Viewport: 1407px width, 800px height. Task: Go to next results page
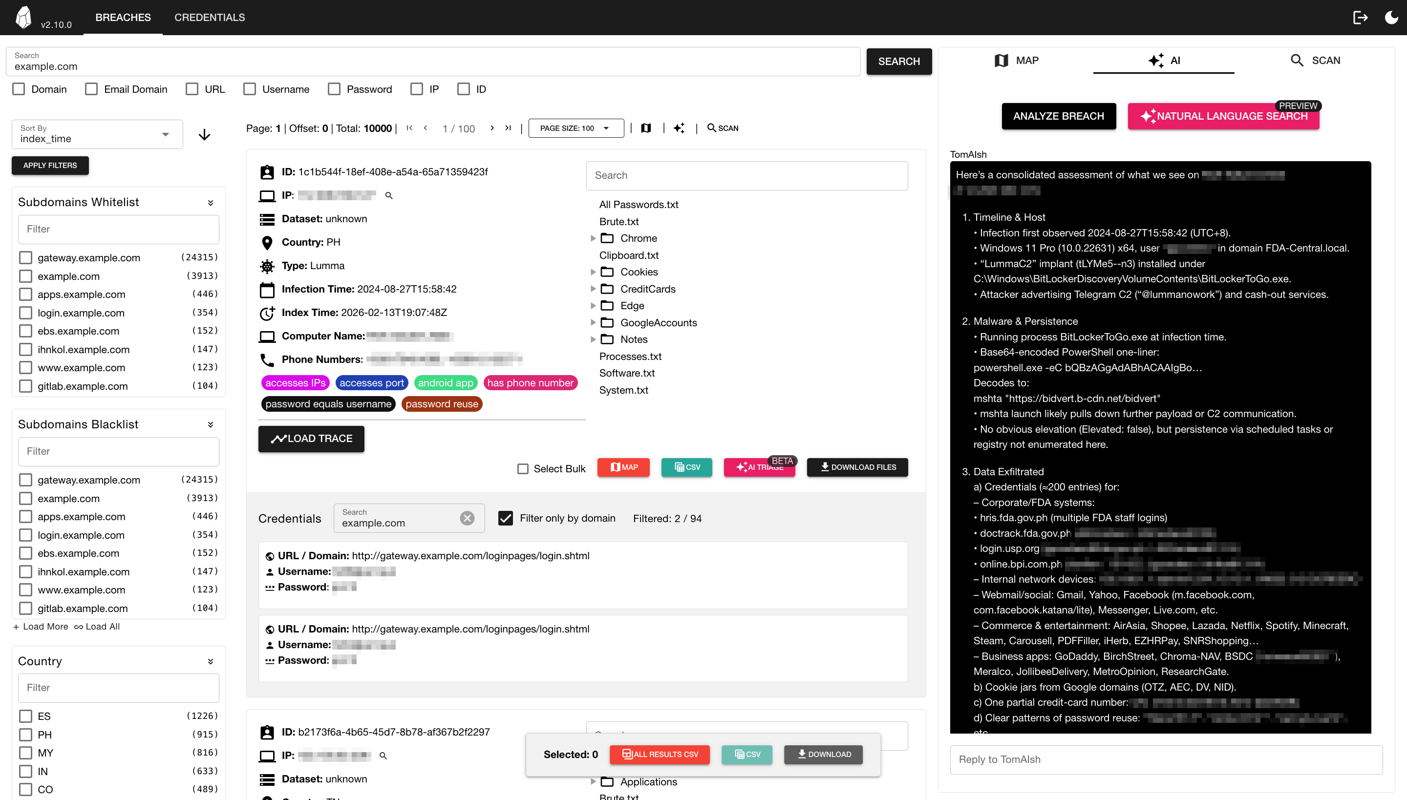(492, 128)
